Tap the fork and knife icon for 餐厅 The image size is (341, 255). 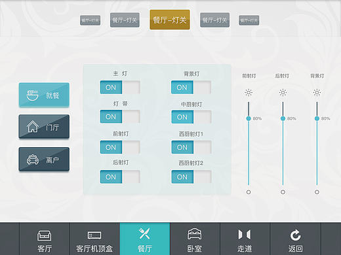click(144, 233)
